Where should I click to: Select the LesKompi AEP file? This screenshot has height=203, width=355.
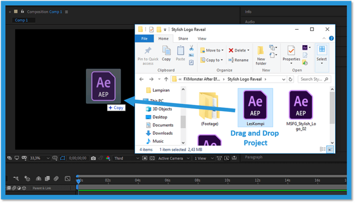click(x=255, y=108)
